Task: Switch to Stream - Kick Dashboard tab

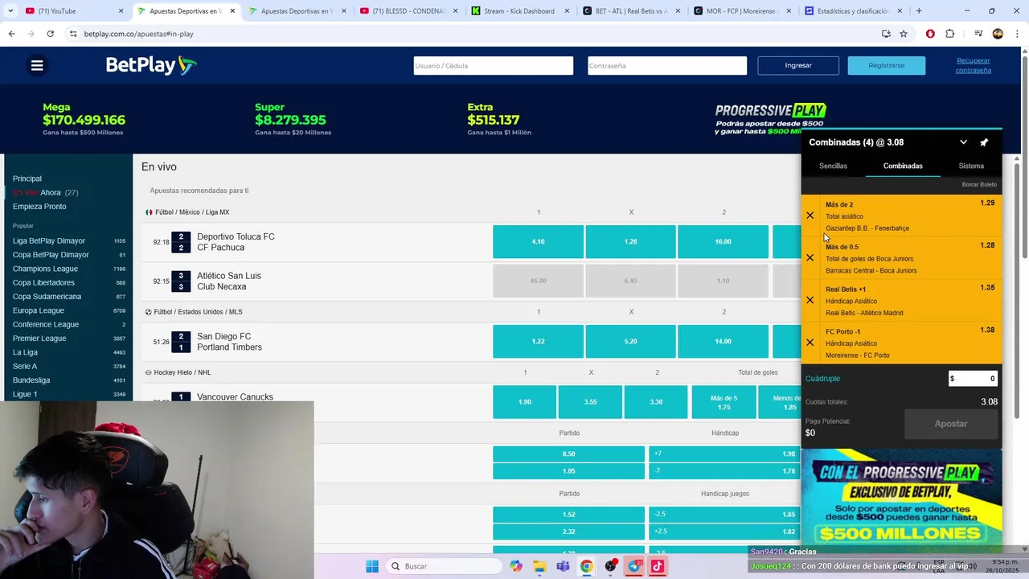Action: [520, 11]
